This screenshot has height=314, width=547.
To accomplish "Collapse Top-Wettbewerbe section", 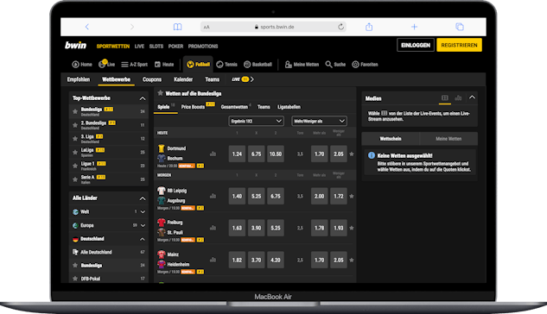I will click(x=143, y=98).
